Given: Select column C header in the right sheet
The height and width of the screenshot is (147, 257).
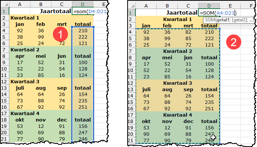Looking at the screenshot, I should (x=188, y=6).
